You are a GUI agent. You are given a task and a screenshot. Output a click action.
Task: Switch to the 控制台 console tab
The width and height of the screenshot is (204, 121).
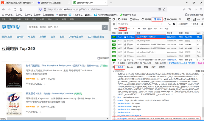pos(135,20)
